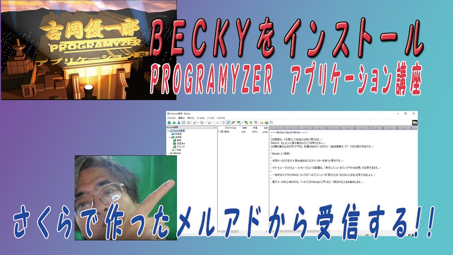453x255 pixels.
Task: Click the layout pane icon at toolbar end
Action: pyautogui.click(x=271, y=123)
